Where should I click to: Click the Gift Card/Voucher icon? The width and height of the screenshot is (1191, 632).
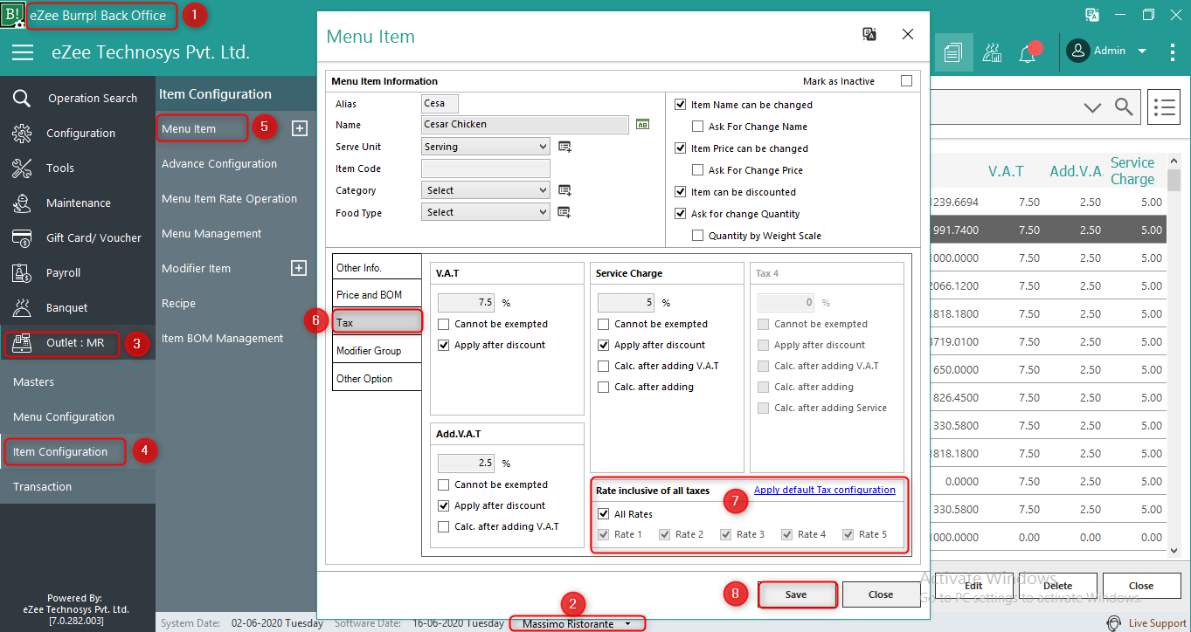pyautogui.click(x=22, y=237)
